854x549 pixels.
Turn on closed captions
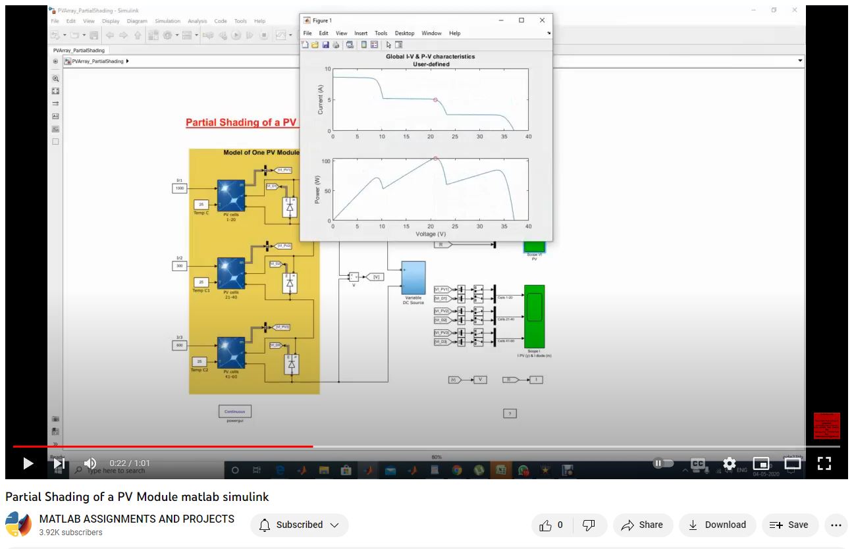tap(697, 463)
